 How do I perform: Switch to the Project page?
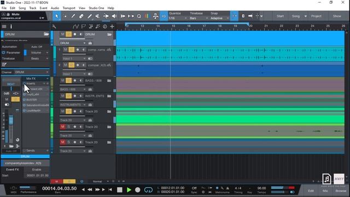click(x=316, y=16)
